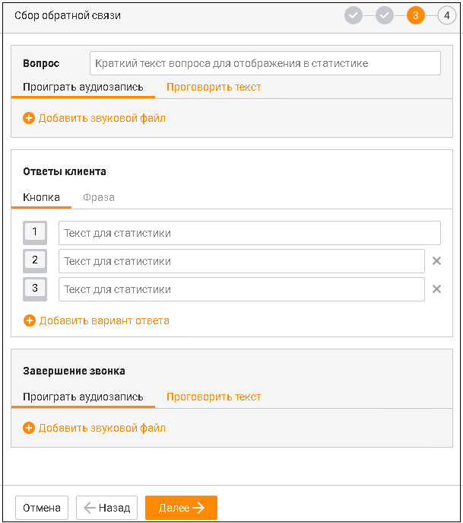Viewport: 463px width, 523px height.
Task: Click Добавить звуковой файл in Вопрос section
Action: pyautogui.click(x=102, y=118)
